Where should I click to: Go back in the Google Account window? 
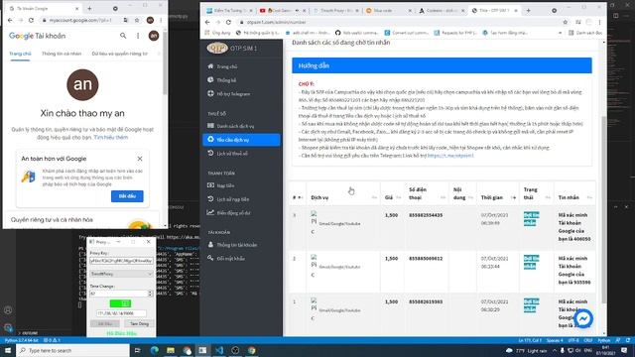click(10, 20)
